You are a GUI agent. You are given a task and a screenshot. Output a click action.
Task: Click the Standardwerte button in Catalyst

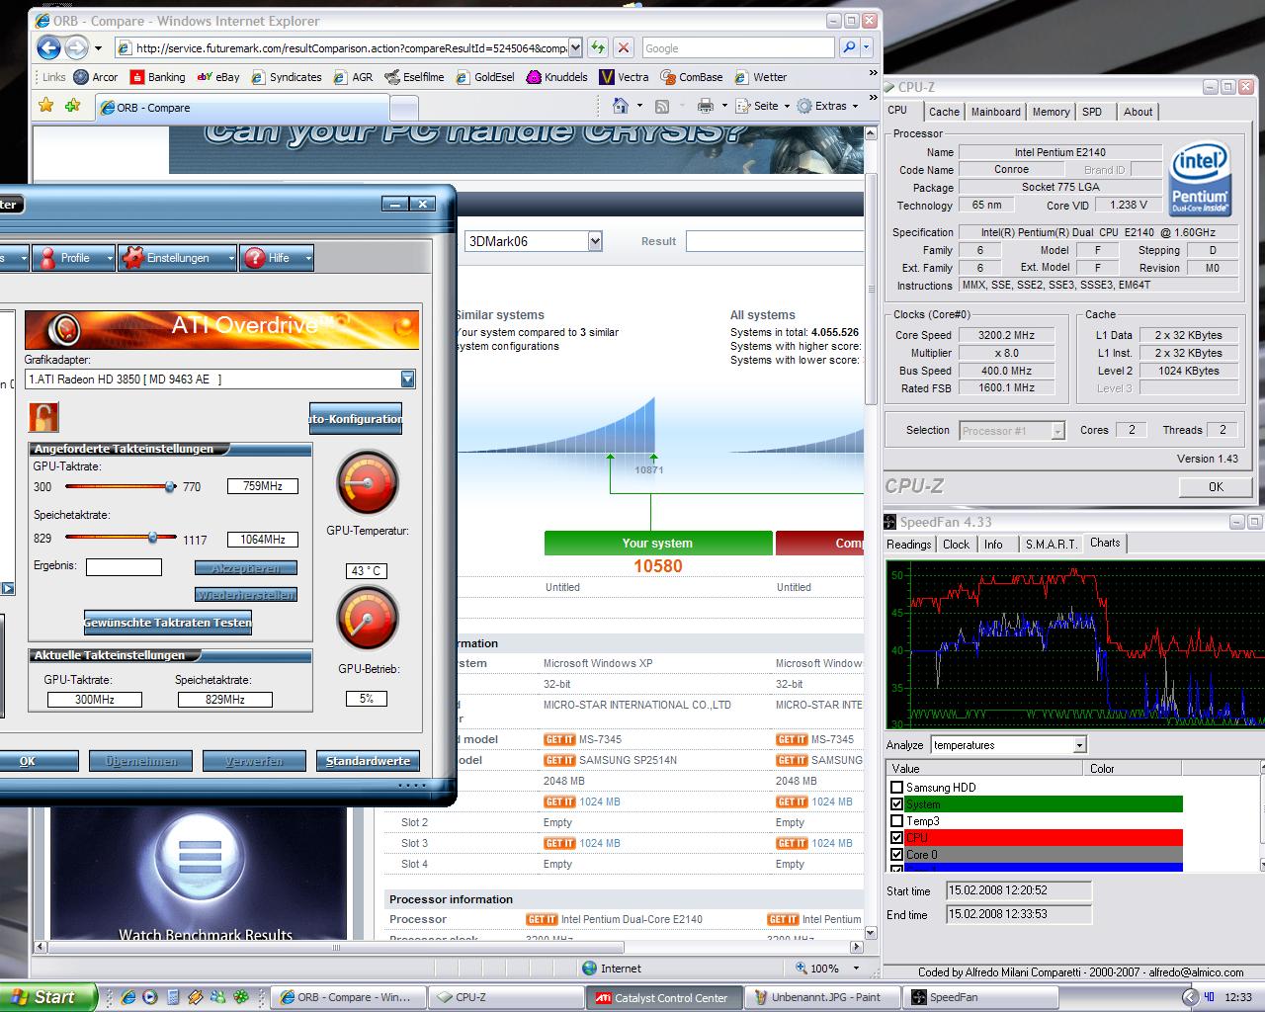pos(368,761)
